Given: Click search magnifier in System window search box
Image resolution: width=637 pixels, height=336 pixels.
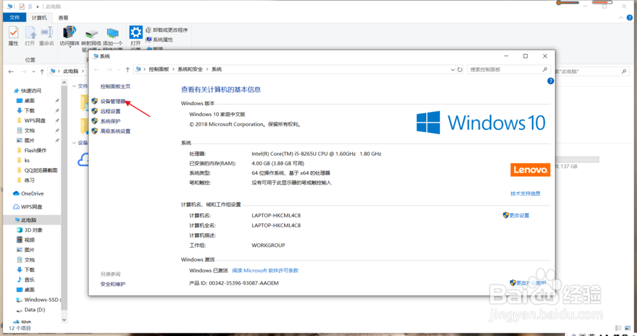Looking at the screenshot, I should [x=545, y=69].
